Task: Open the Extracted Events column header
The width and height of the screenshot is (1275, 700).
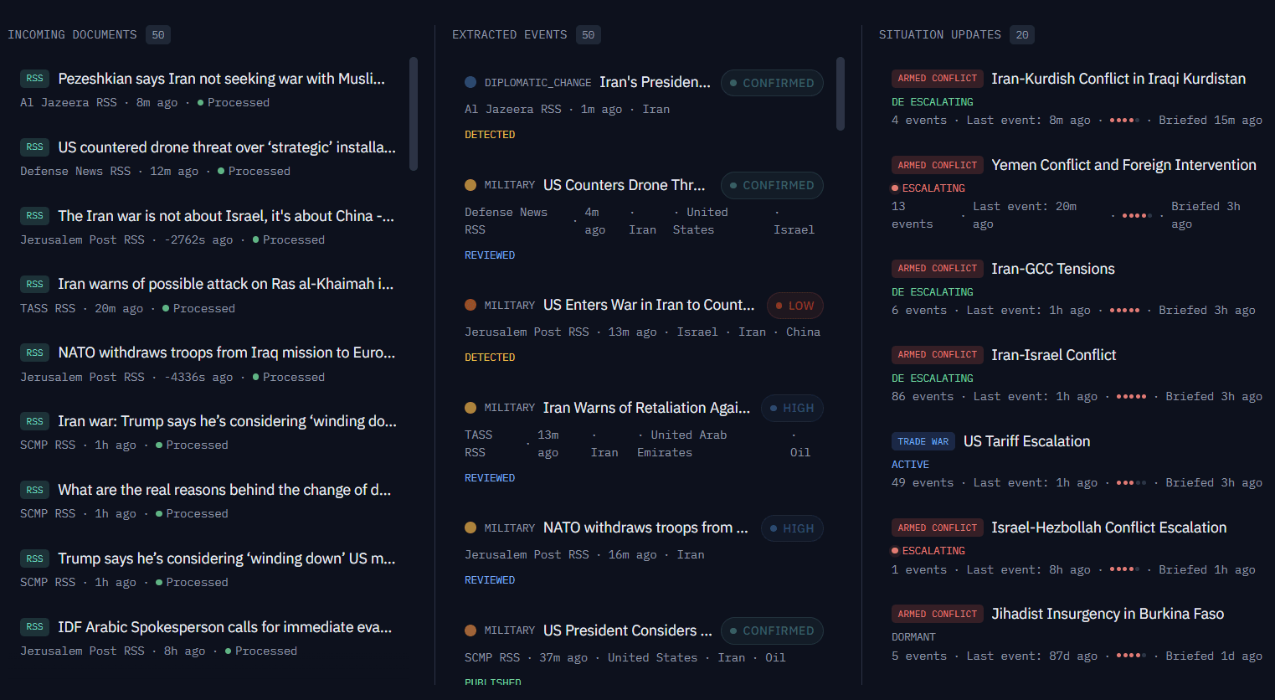Action: [x=509, y=34]
